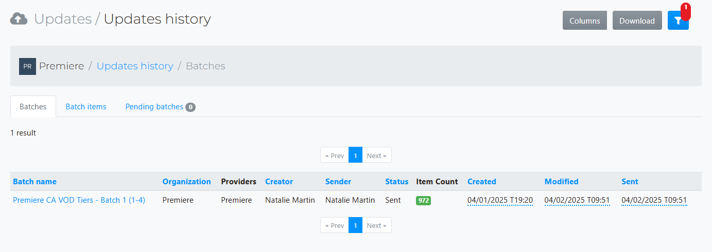This screenshot has width=712, height=252.
Task: Click the Created date 04/01/2025 T19:20
Action: 500,200
